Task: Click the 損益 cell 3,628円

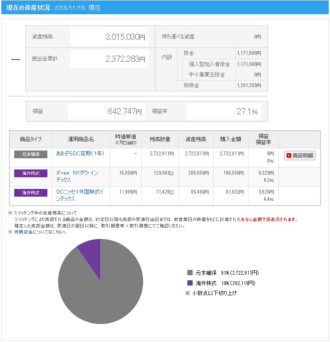Action: tap(266, 192)
